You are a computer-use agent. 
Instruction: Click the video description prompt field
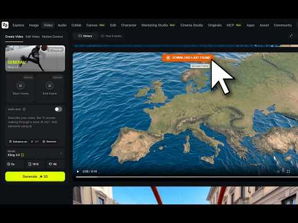click(x=35, y=122)
